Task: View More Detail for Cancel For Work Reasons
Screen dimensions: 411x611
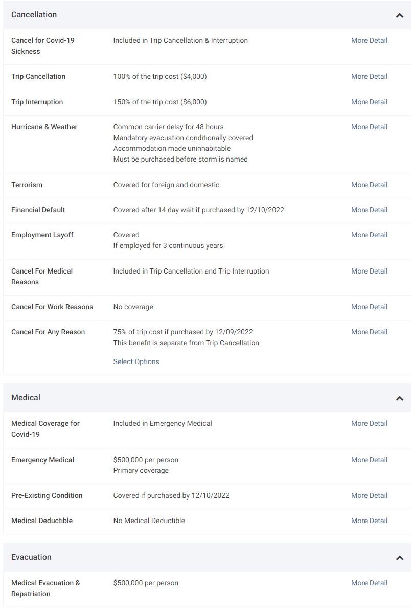Action: (x=369, y=307)
